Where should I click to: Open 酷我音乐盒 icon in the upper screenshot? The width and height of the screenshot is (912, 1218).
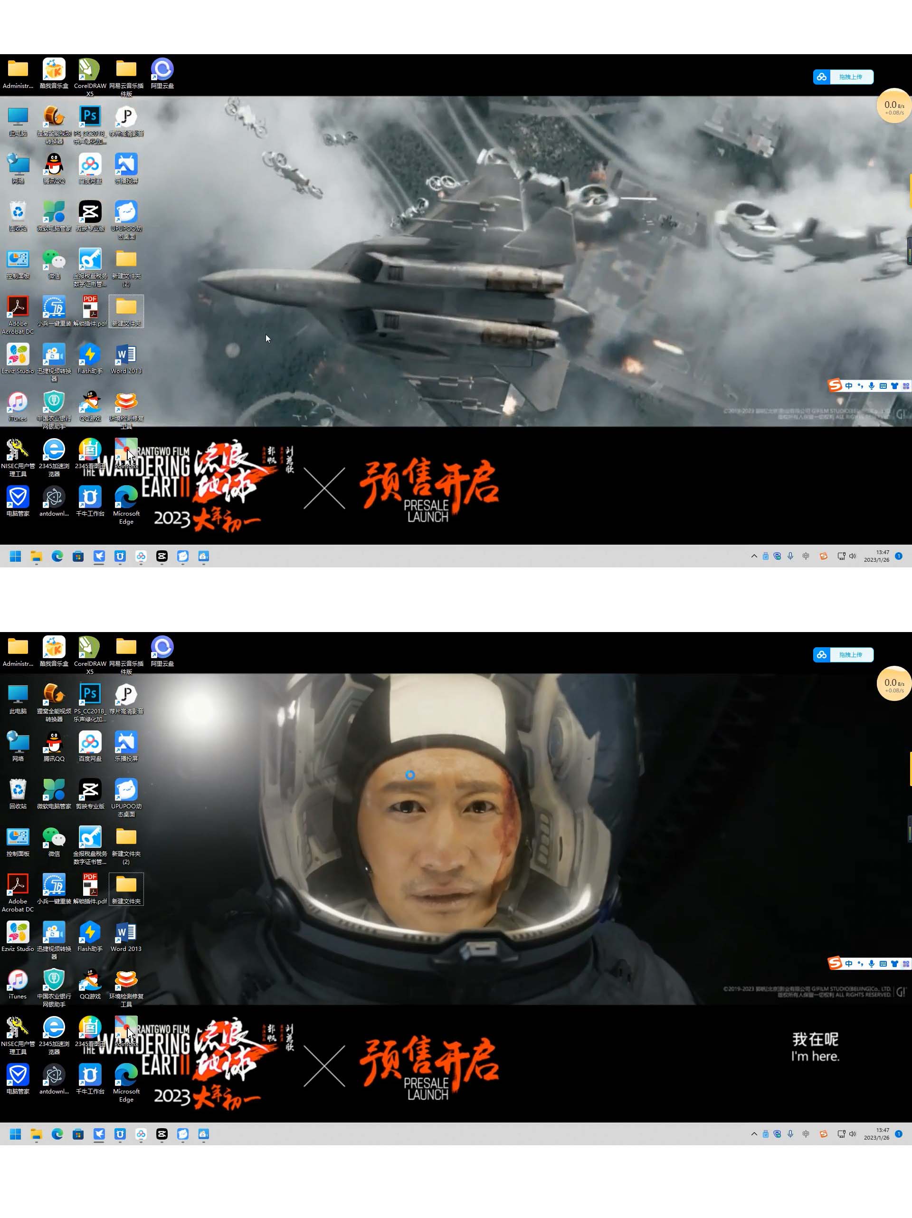tap(54, 73)
